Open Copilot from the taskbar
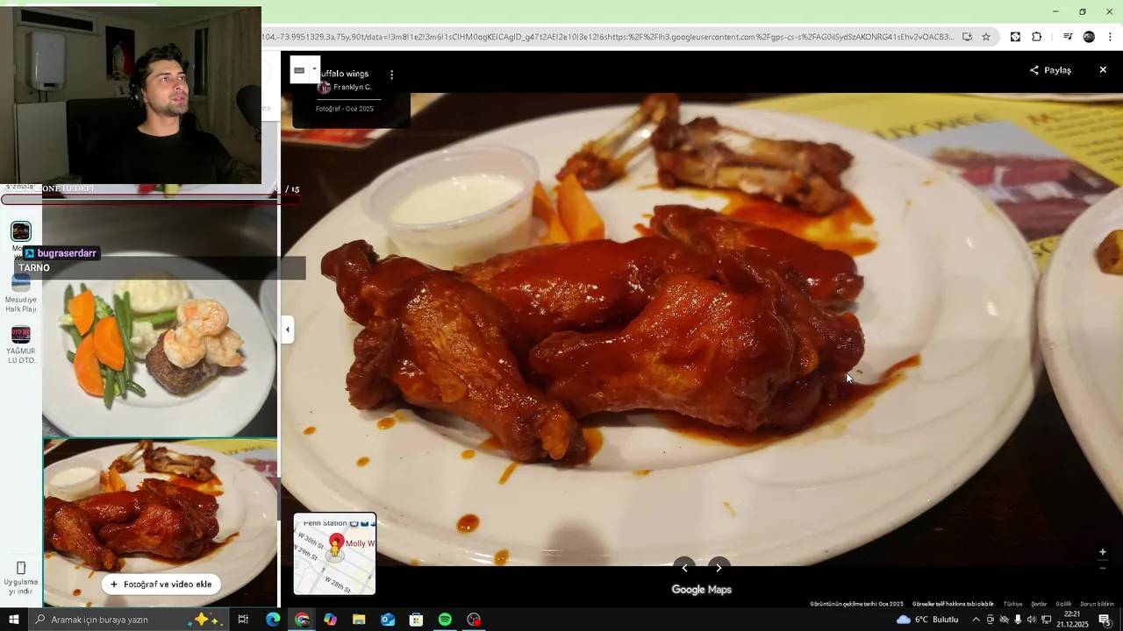 (x=330, y=620)
